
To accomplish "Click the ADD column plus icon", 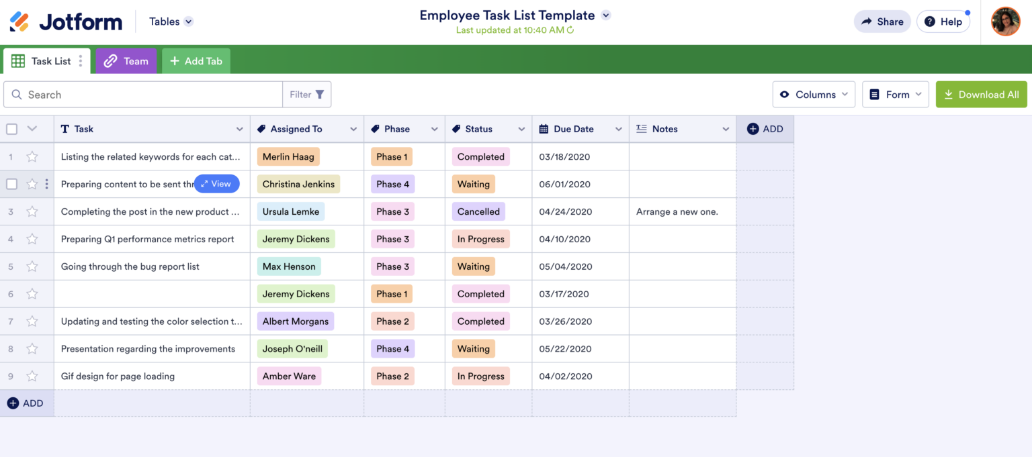I will coord(755,128).
